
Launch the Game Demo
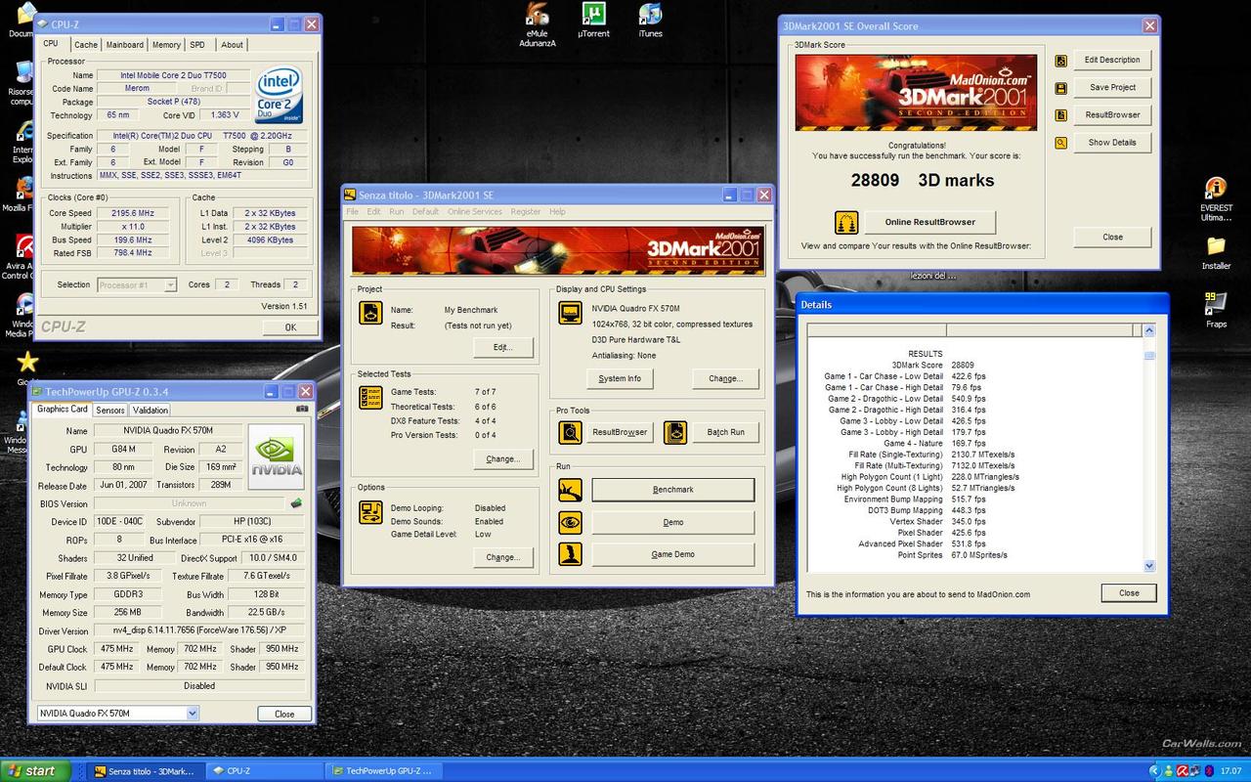(673, 554)
